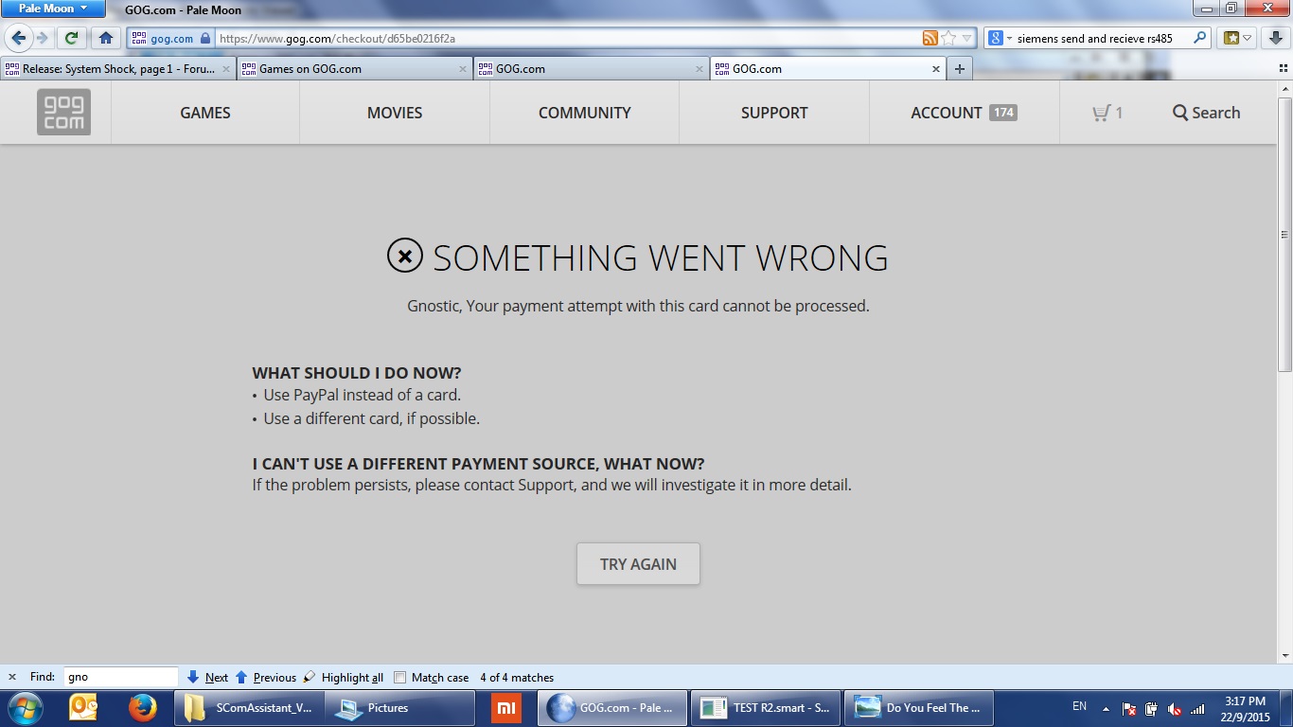1293x727 pixels.
Task: Click the browser Forward arrow
Action: tap(42, 38)
